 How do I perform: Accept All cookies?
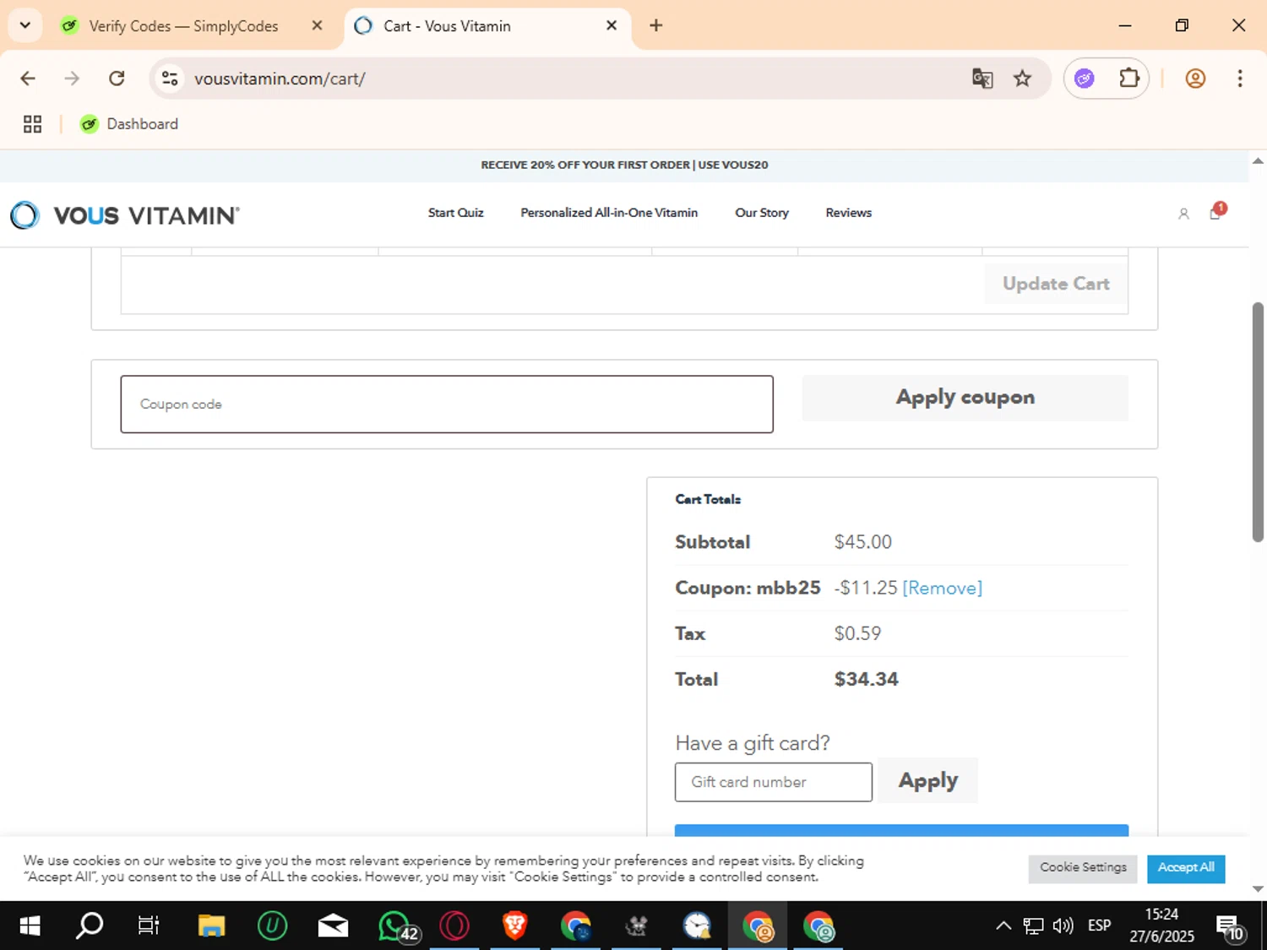tap(1186, 868)
